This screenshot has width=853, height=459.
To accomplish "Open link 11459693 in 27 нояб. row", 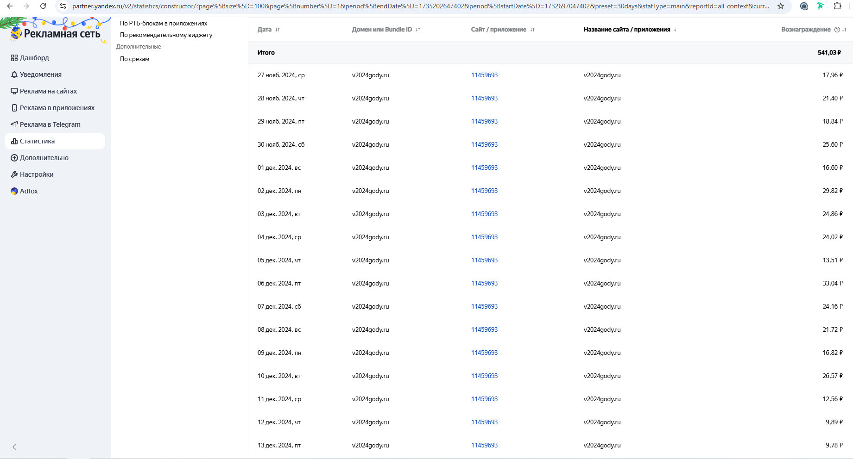I will point(484,75).
